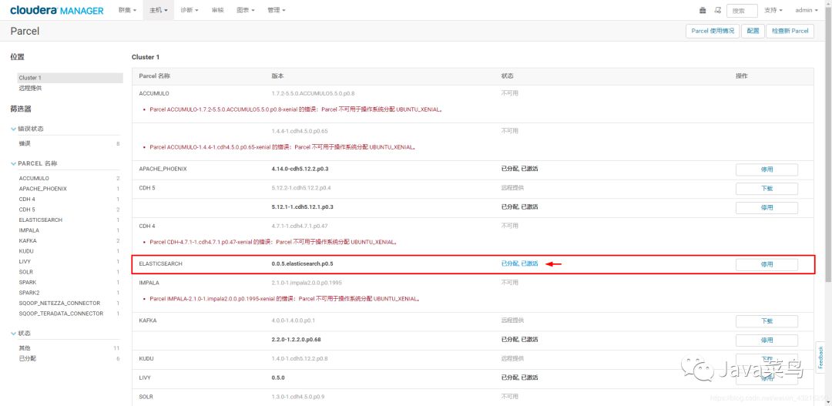The image size is (832, 406).
Task: Open the 群集 dropdown menu
Action: point(127,10)
